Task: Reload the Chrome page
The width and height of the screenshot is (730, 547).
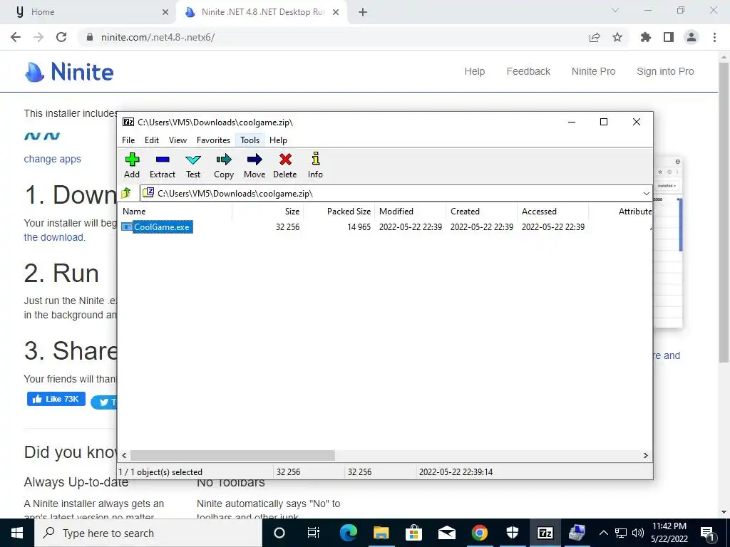Action: pos(61,37)
